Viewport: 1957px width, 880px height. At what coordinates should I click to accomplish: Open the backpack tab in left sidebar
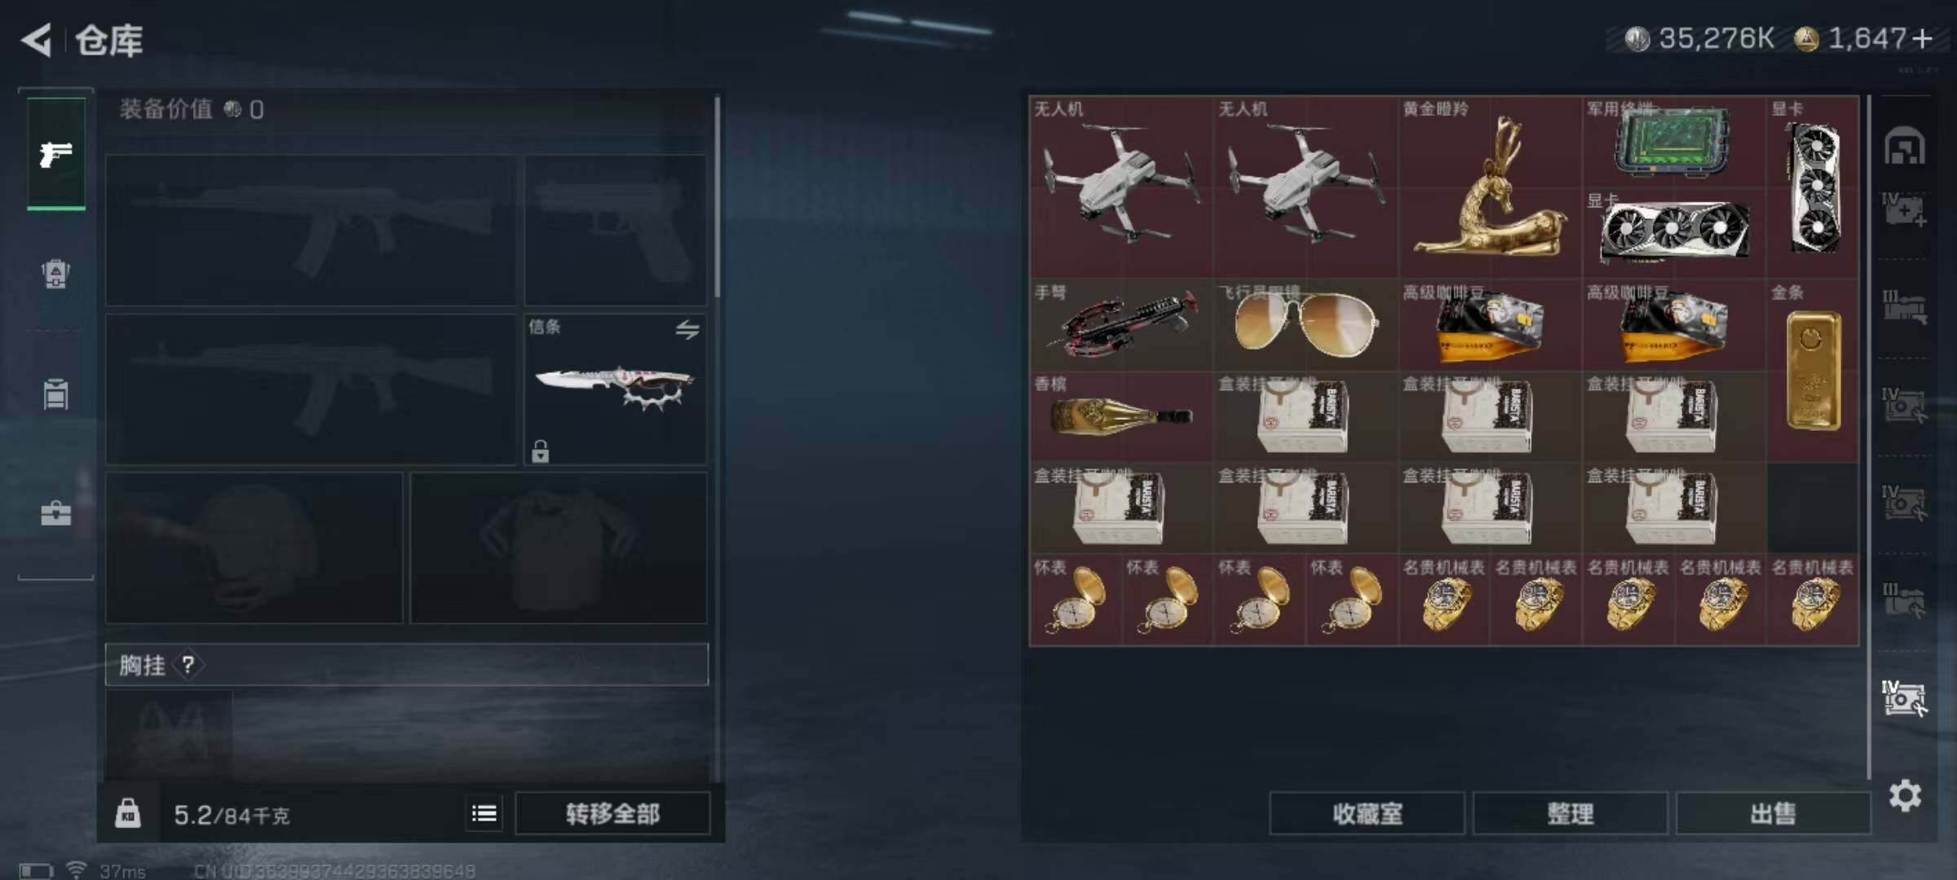tap(55, 274)
